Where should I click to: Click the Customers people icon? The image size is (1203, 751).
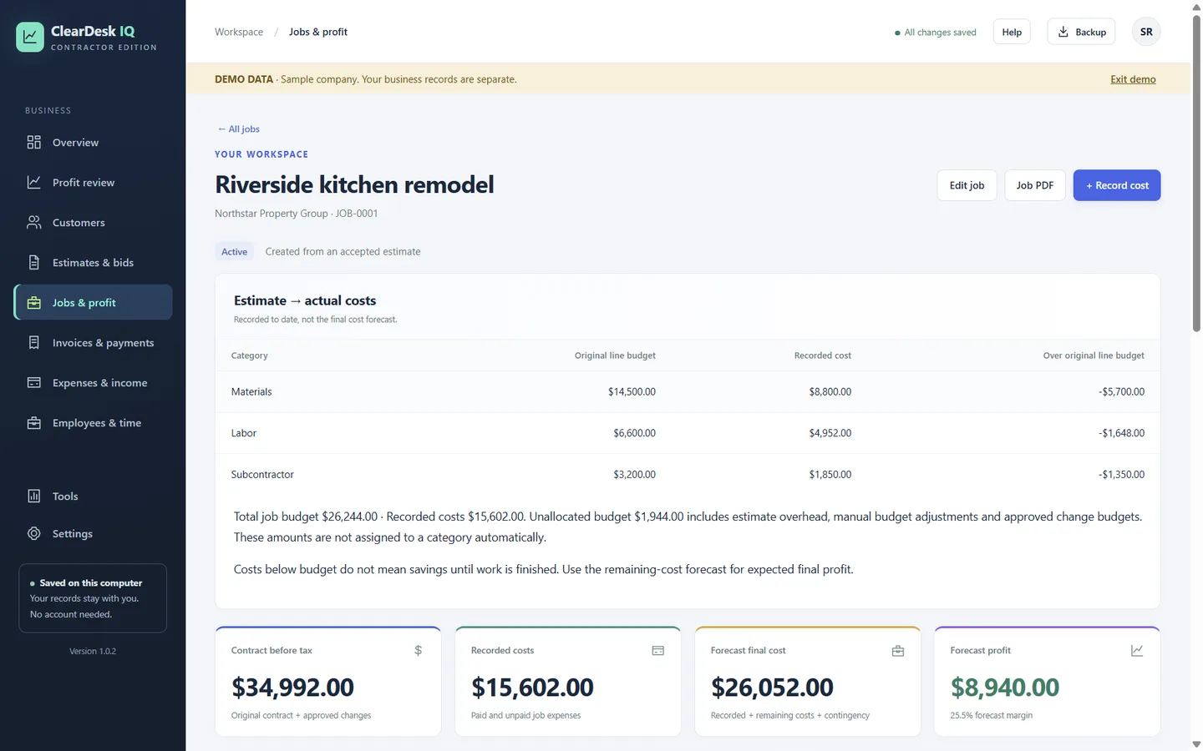point(33,222)
